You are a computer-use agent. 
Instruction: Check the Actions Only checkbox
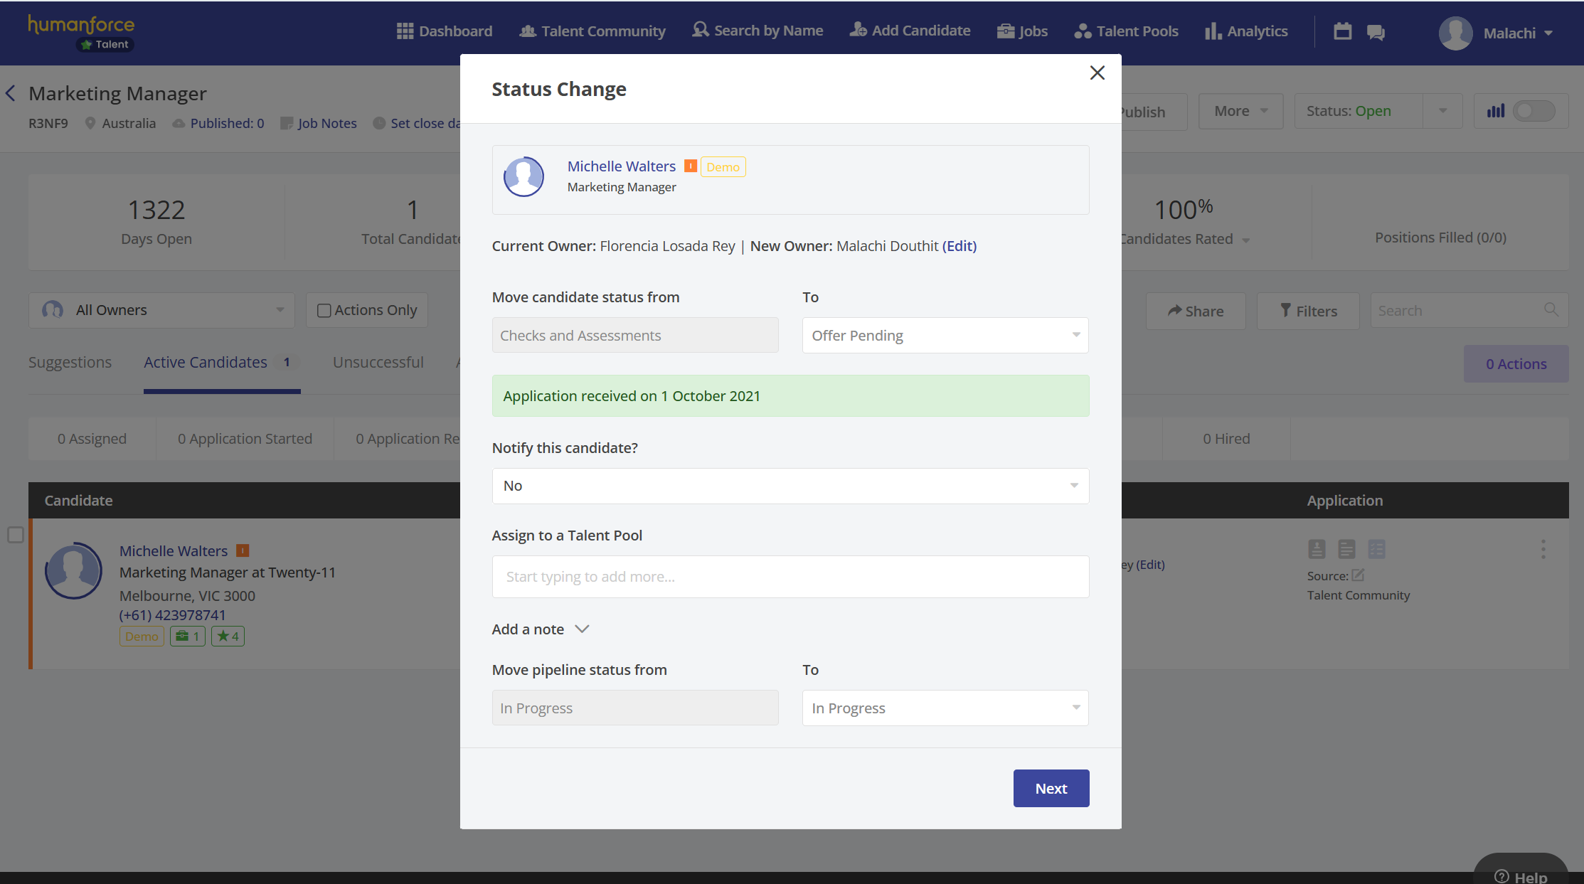tap(324, 311)
